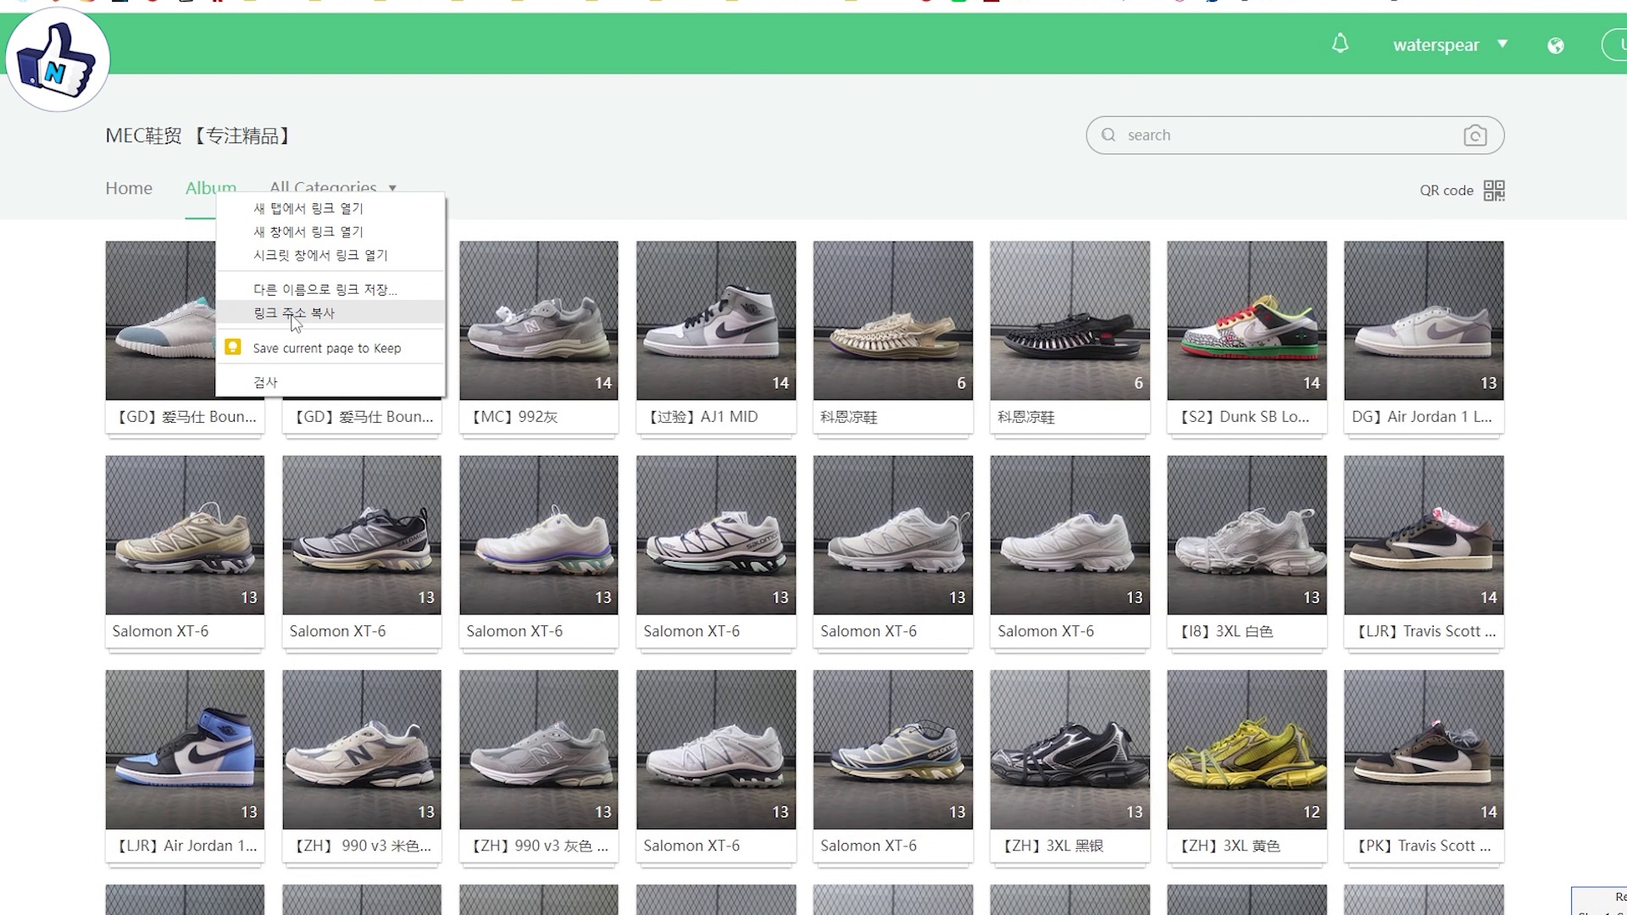Open the QR code icon
Screen dimensions: 1627x915
(x=1494, y=191)
